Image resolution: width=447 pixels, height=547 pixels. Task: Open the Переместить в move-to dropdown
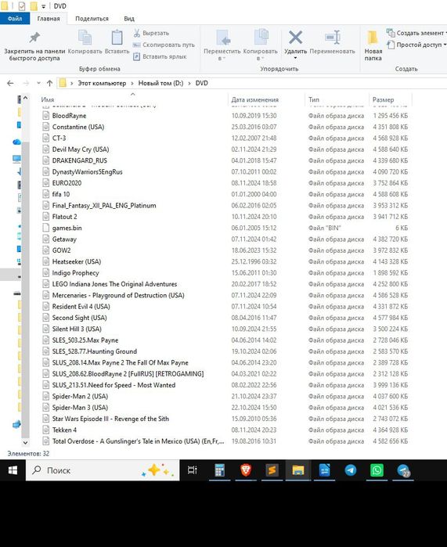click(x=222, y=45)
